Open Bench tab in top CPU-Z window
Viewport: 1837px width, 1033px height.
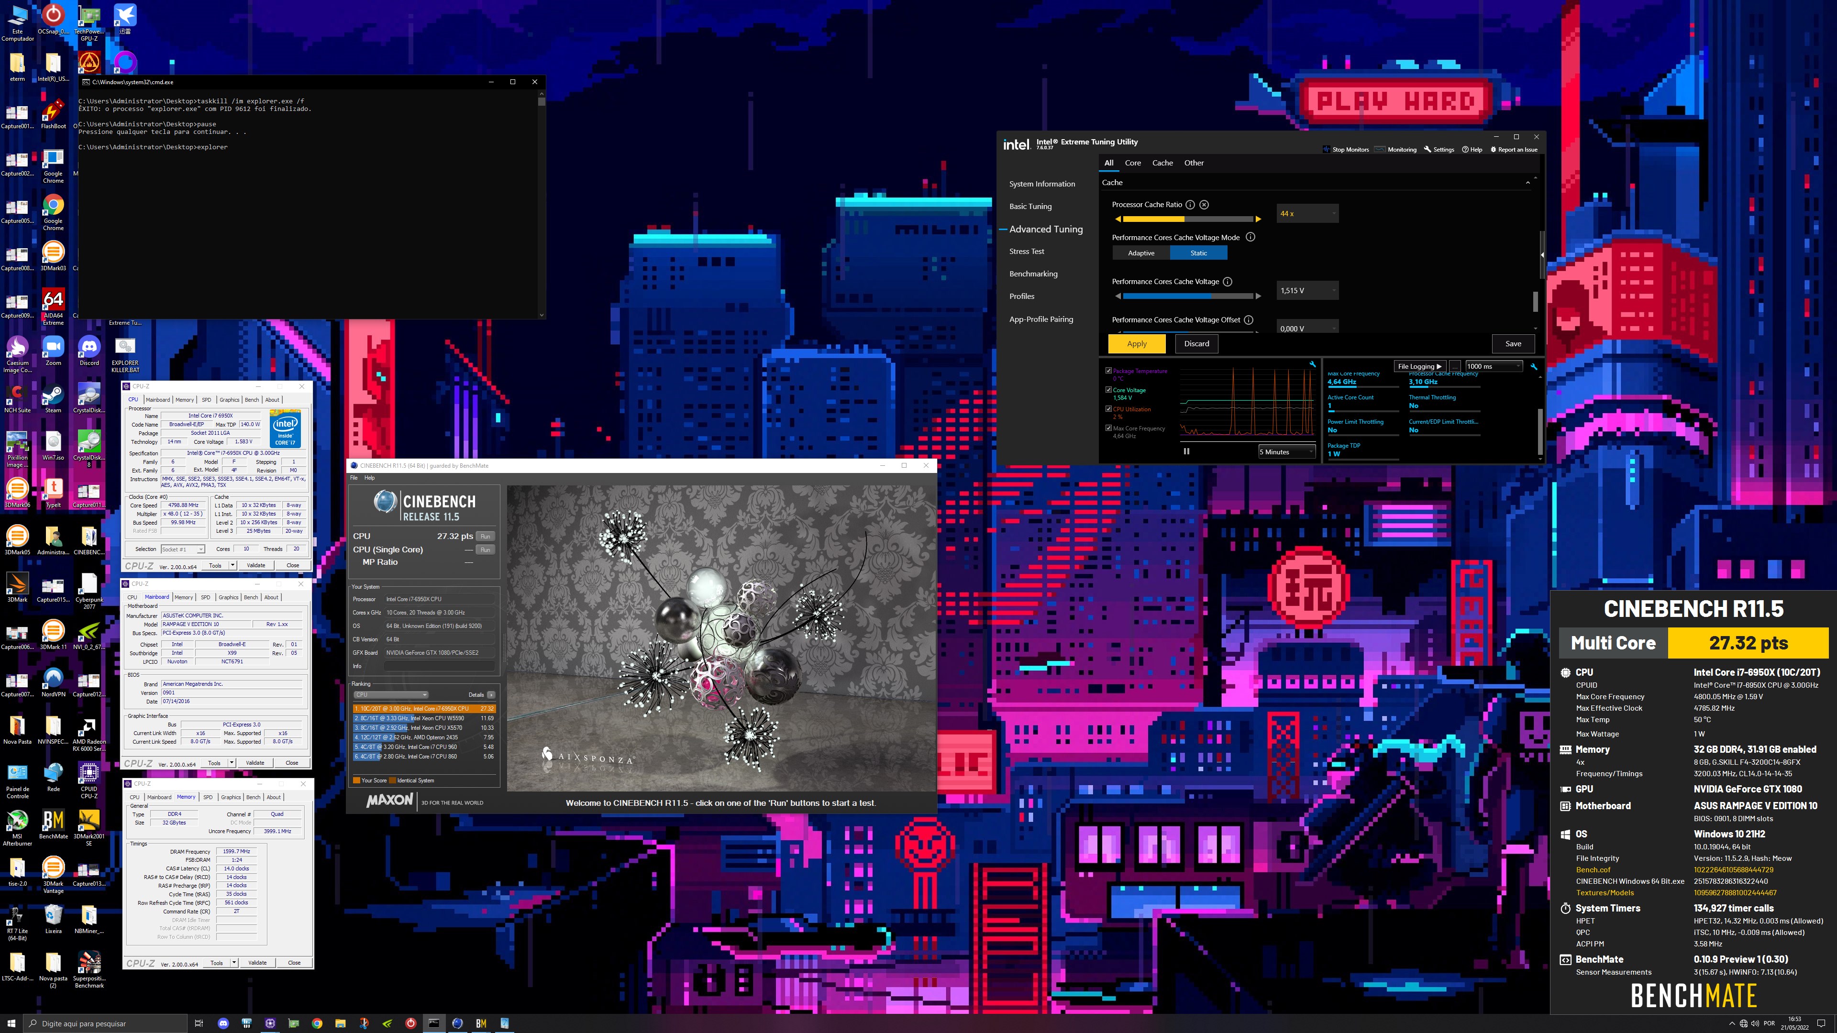click(252, 400)
